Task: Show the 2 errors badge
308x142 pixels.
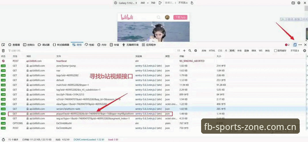Action: click(287, 45)
